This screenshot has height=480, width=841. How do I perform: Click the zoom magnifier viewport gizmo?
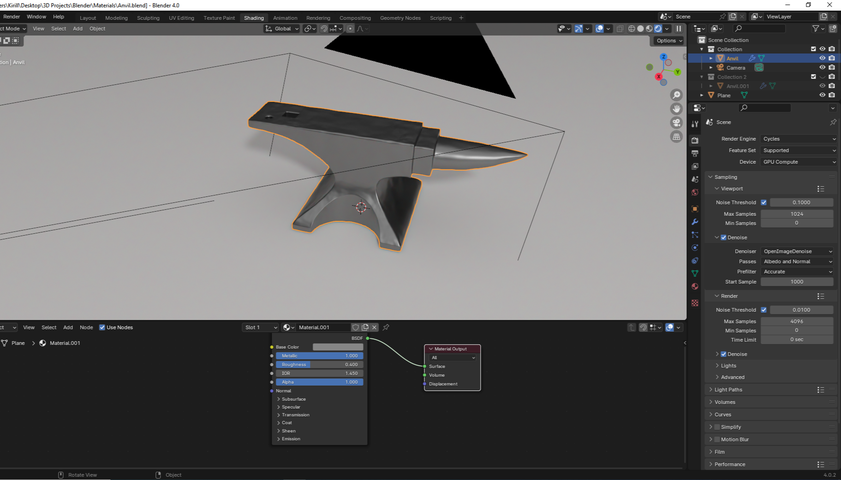pyautogui.click(x=676, y=95)
